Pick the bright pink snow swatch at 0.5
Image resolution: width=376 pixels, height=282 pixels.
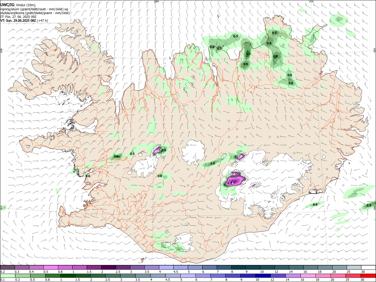51,267
